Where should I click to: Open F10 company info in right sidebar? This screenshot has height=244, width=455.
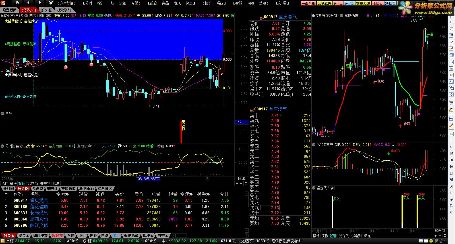(x=451, y=62)
